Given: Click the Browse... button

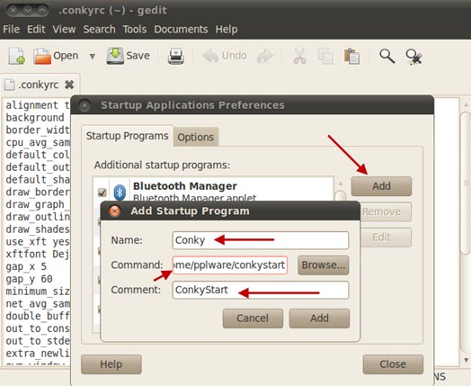Looking at the screenshot, I should [324, 265].
